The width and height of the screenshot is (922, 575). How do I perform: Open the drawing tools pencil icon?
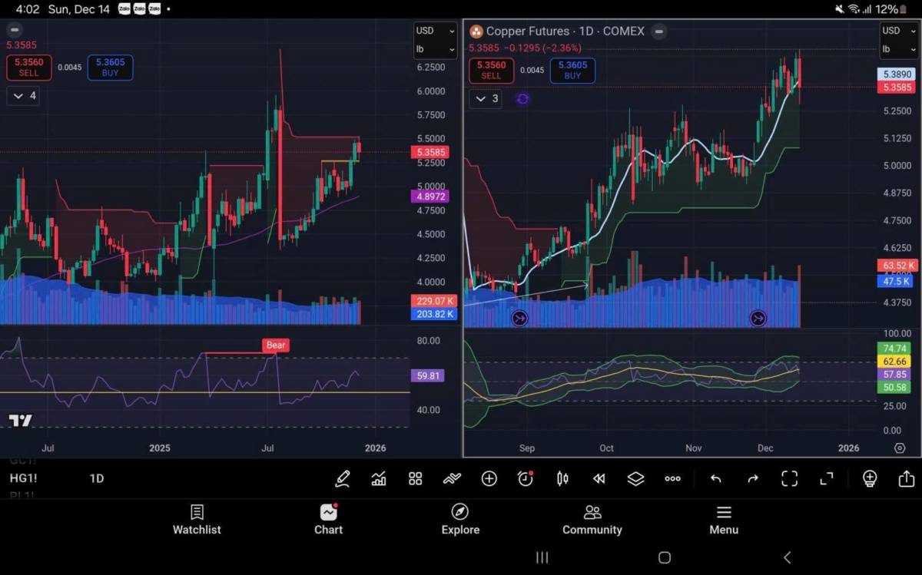coord(343,479)
